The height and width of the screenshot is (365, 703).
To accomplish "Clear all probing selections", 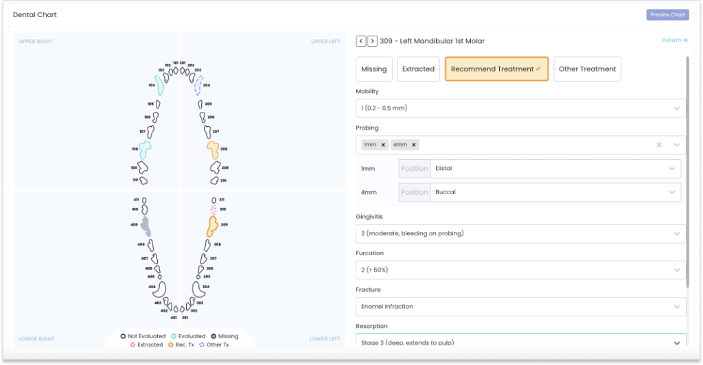I will pos(659,145).
